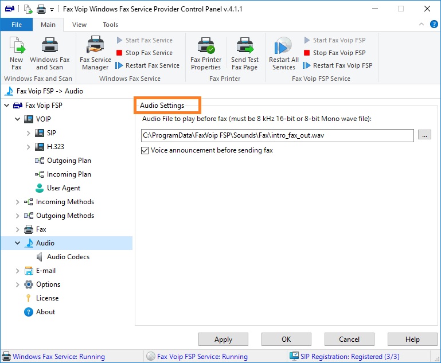441x363 pixels.
Task: Click the Cancel button
Action: pyautogui.click(x=349, y=339)
